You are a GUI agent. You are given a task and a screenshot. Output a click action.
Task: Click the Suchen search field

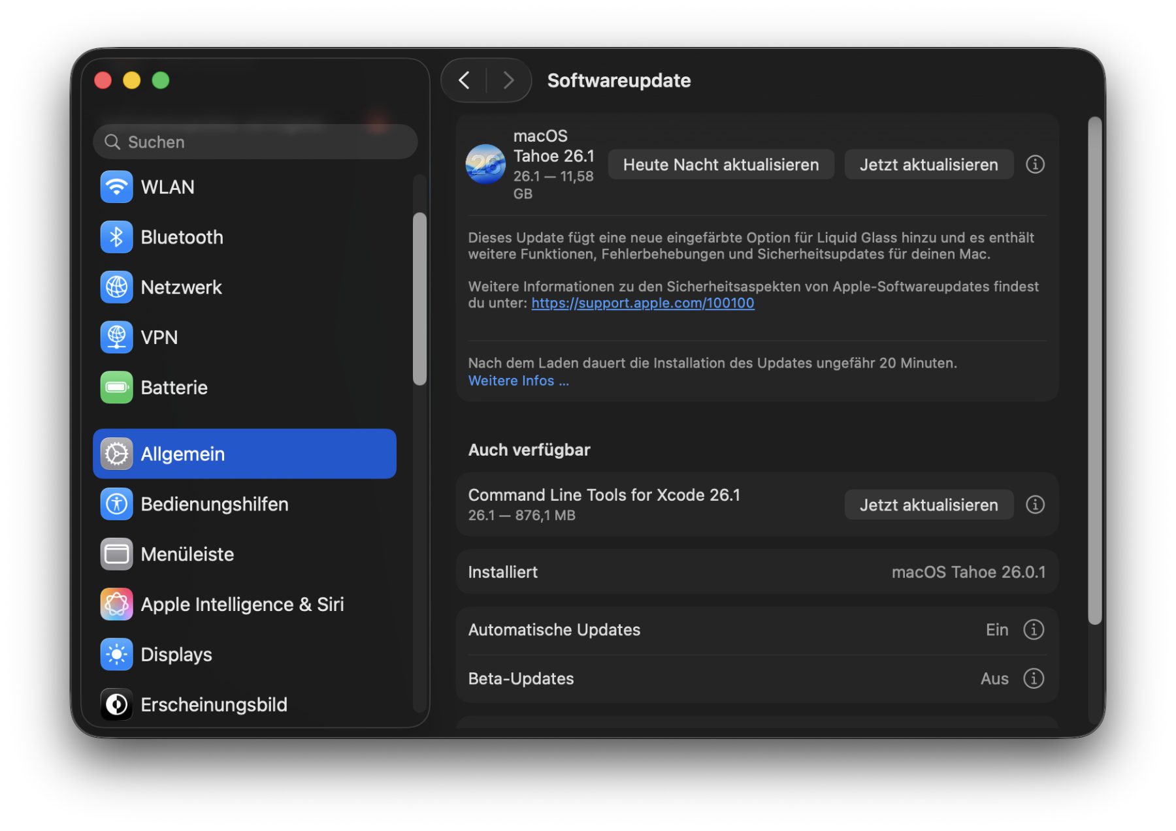255,142
